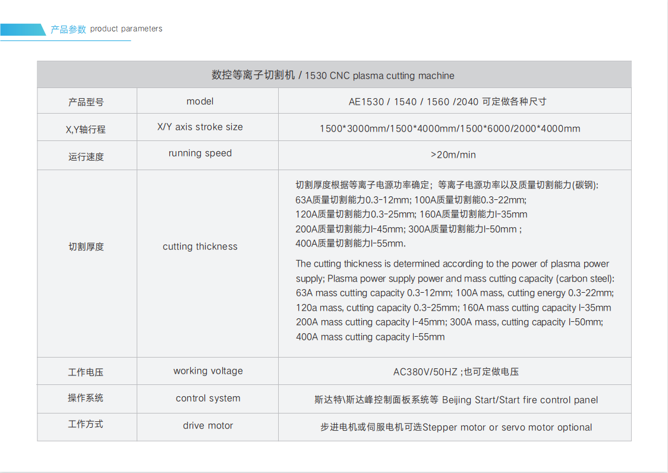Select the 产品型号 row label
Viewport: 668px width, 473px height.
(x=86, y=102)
